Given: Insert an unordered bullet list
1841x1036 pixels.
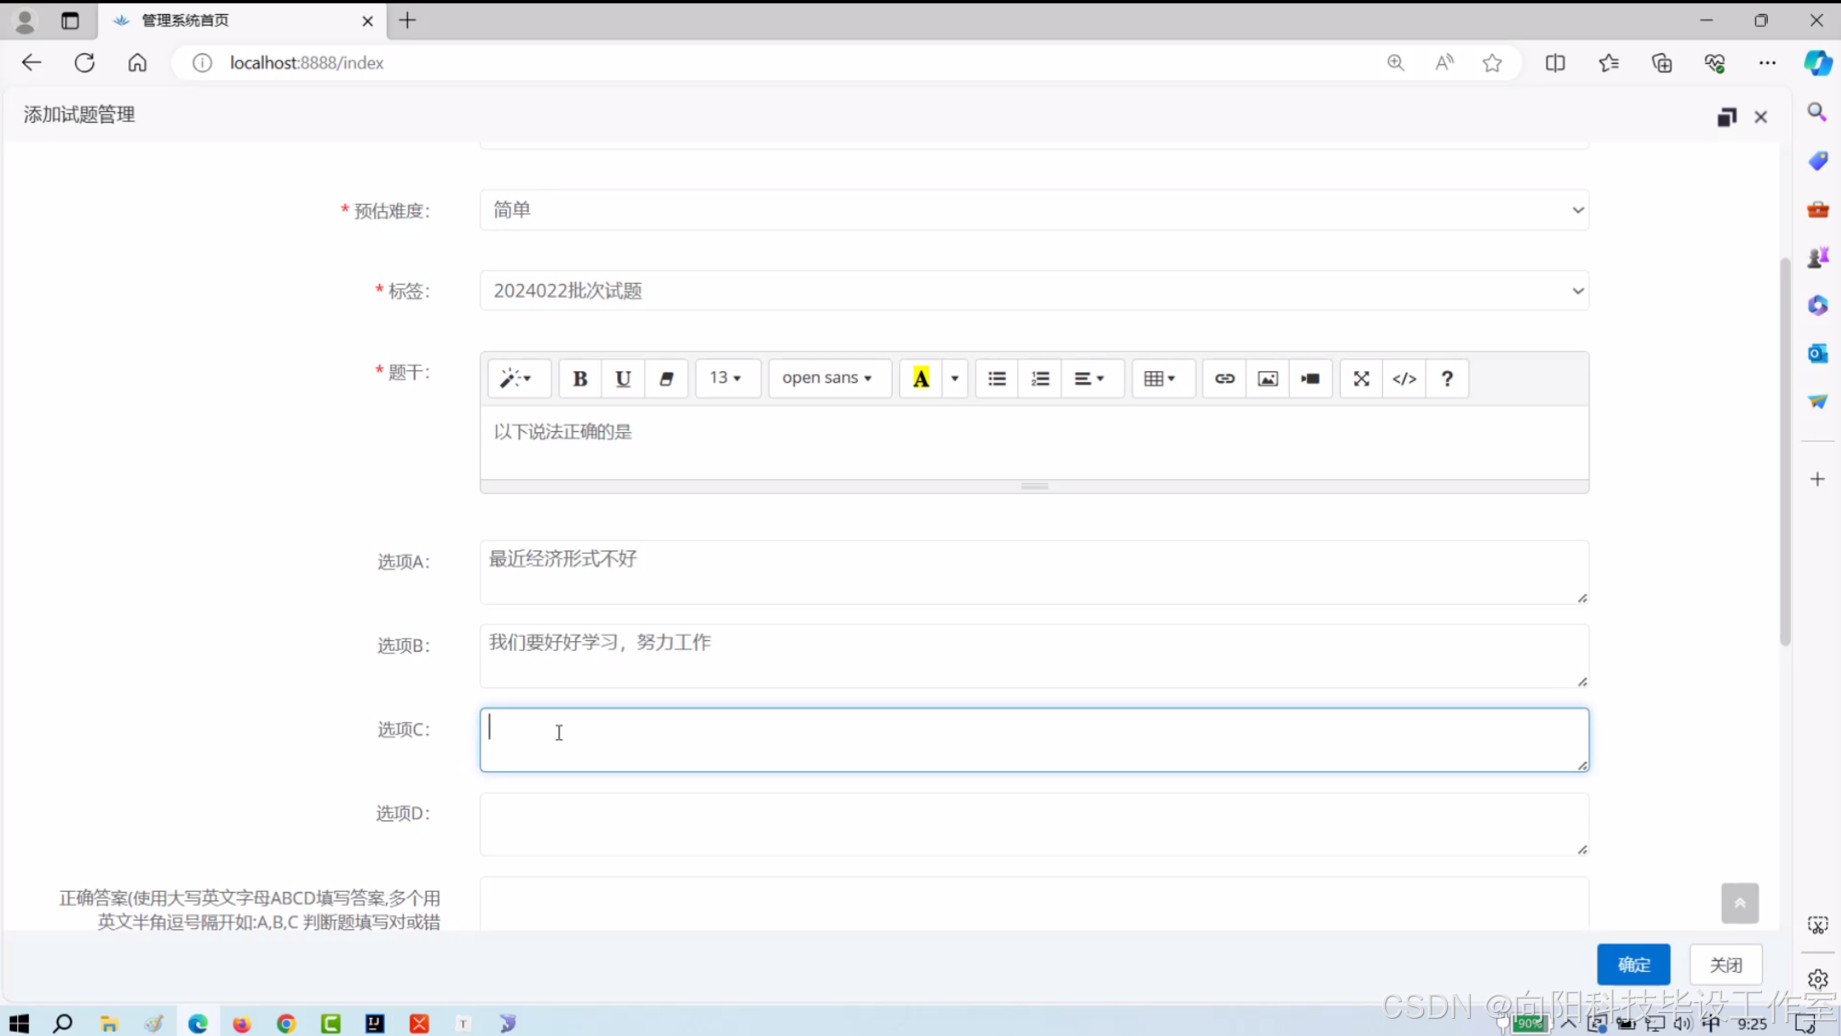Looking at the screenshot, I should tap(997, 379).
